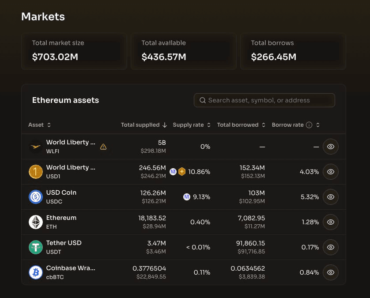Screen dimensions: 370x298
Task: Click the Total available card
Action: (184, 52)
